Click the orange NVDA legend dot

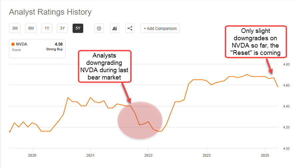pyautogui.click(x=13, y=44)
